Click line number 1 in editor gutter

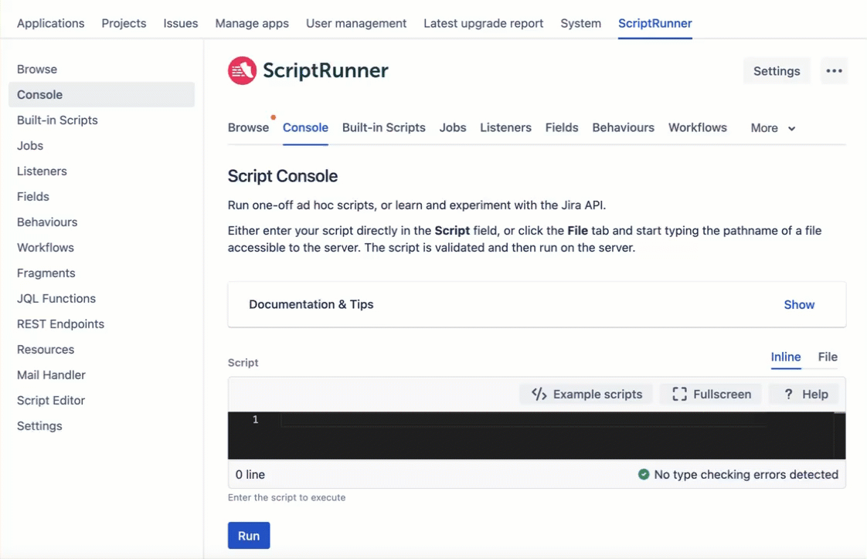coord(256,419)
